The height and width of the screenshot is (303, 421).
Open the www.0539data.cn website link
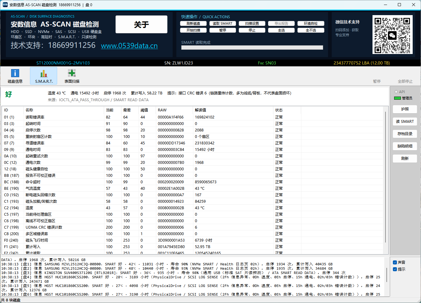(x=129, y=46)
